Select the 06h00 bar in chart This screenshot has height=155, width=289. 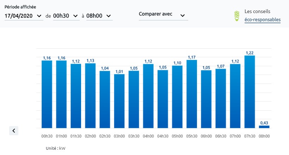[x=206, y=99]
